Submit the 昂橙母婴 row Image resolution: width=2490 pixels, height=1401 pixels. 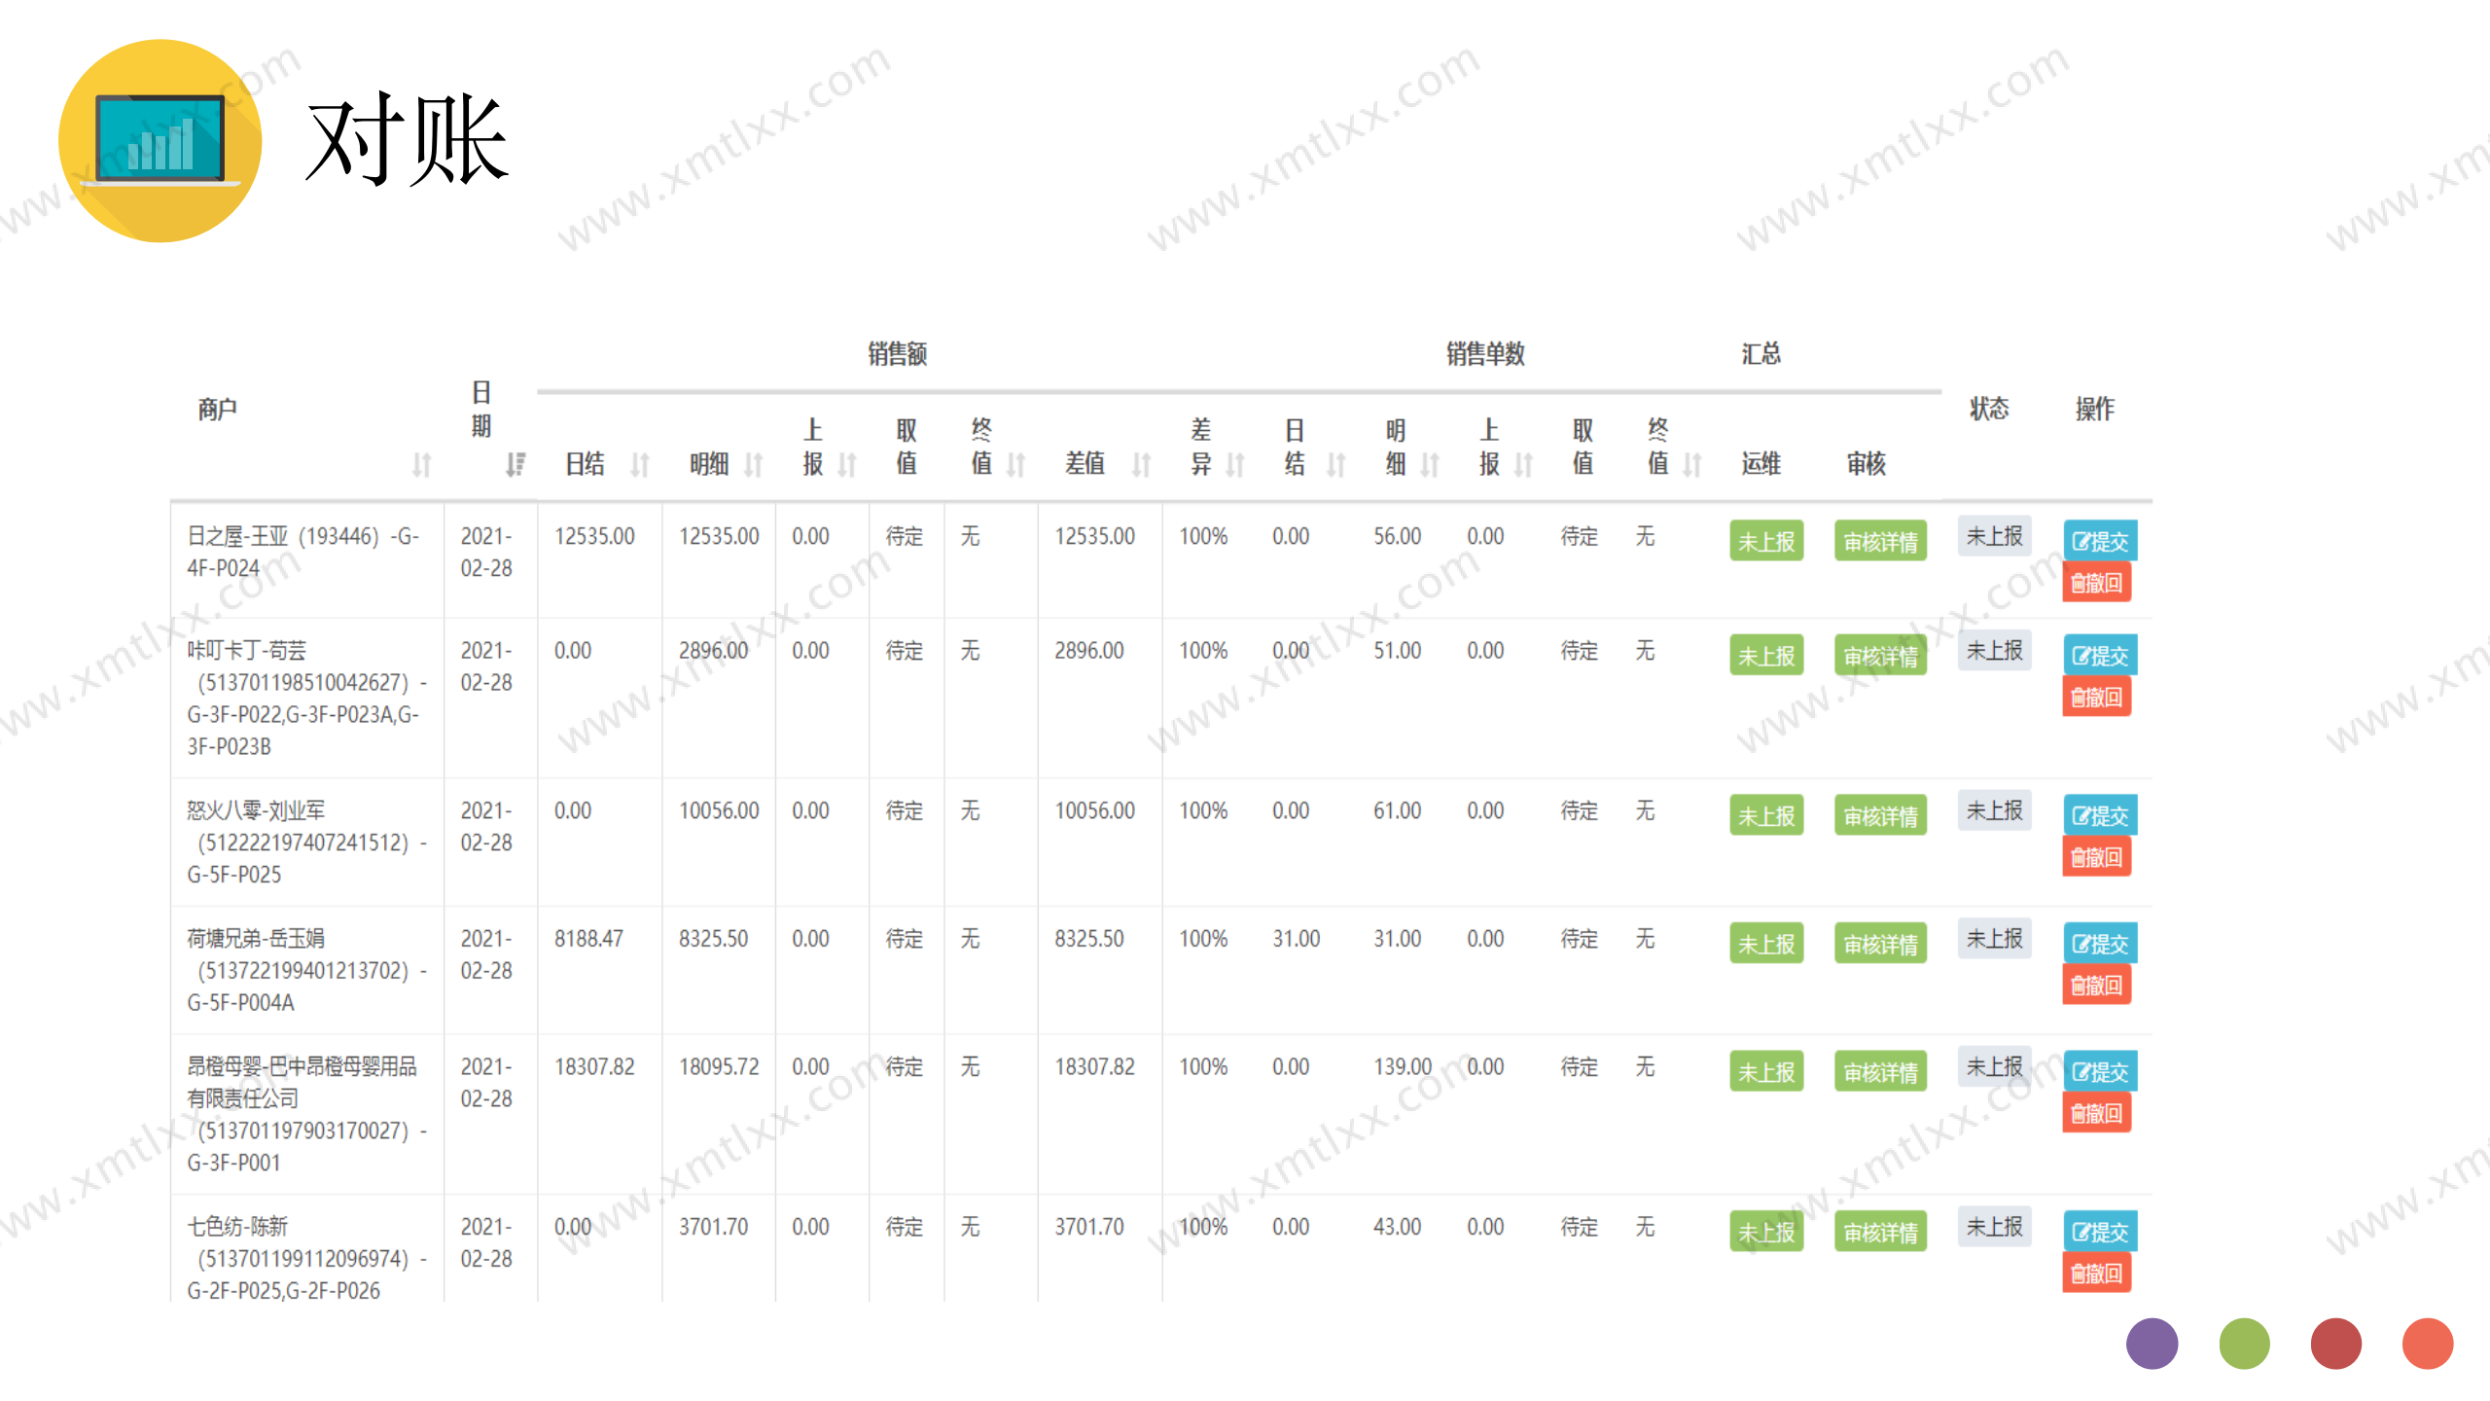(x=2100, y=1071)
